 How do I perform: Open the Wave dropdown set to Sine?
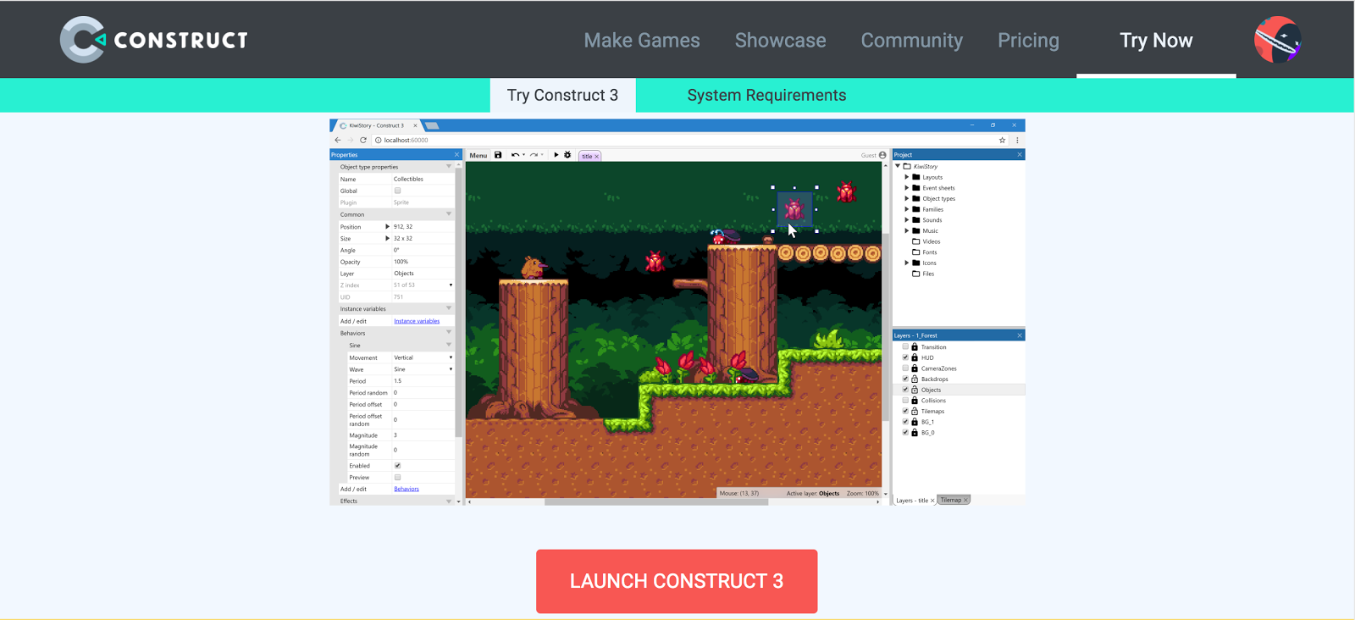[423, 369]
